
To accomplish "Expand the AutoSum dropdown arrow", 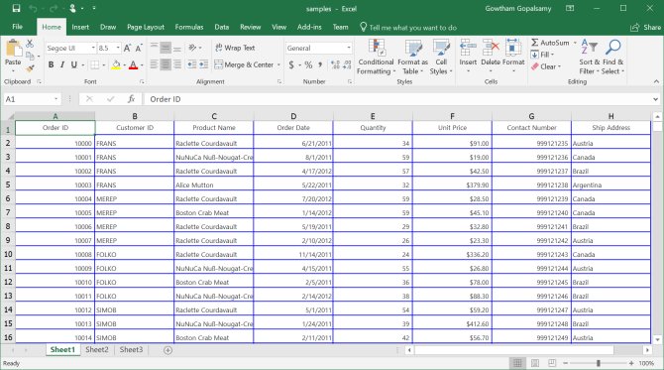I will (x=575, y=43).
